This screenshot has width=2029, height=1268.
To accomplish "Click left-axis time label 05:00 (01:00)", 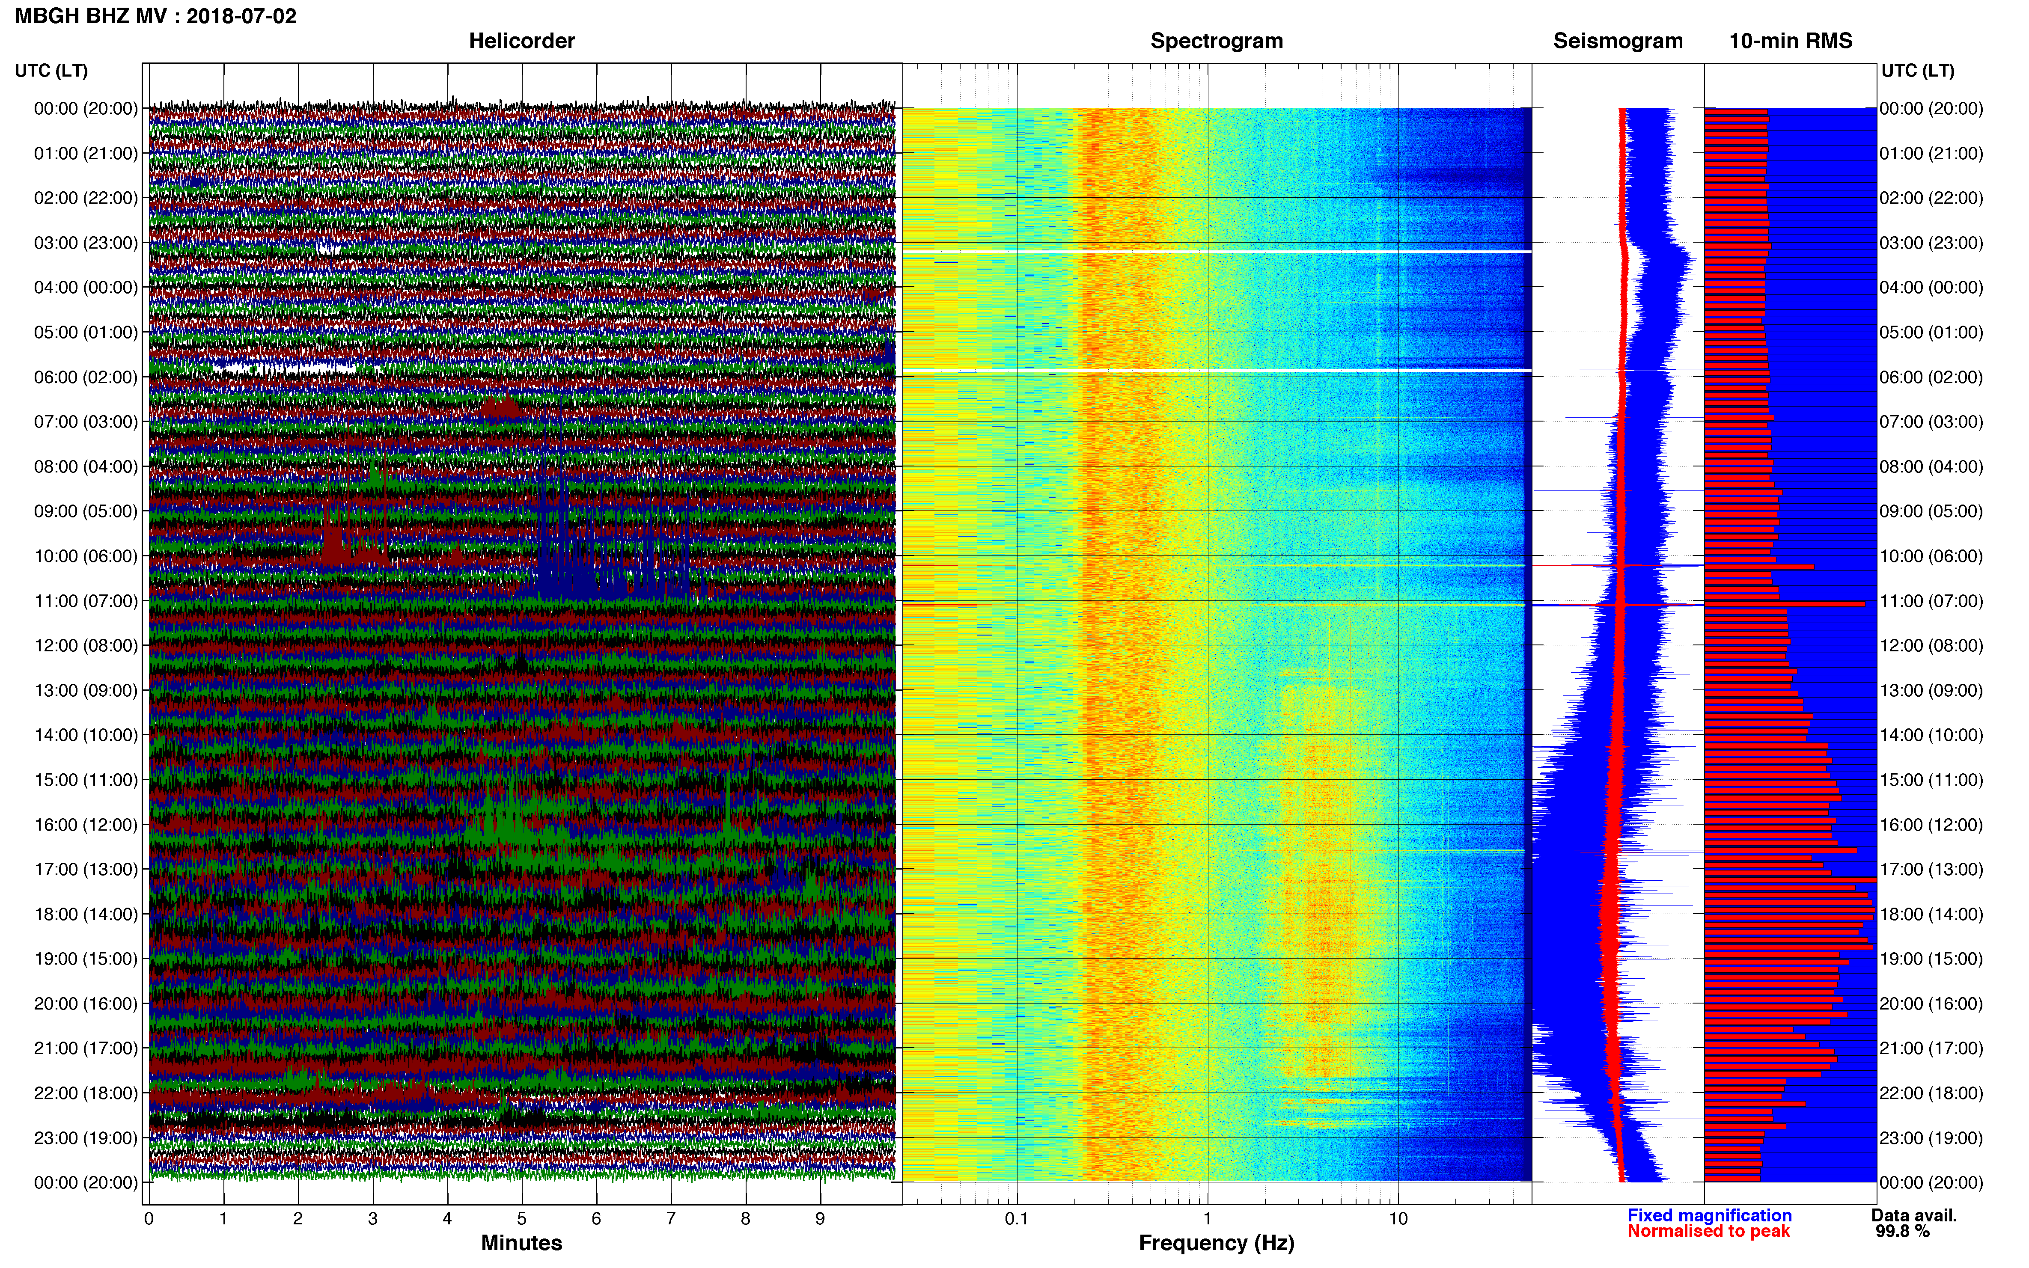I will 86,332.
